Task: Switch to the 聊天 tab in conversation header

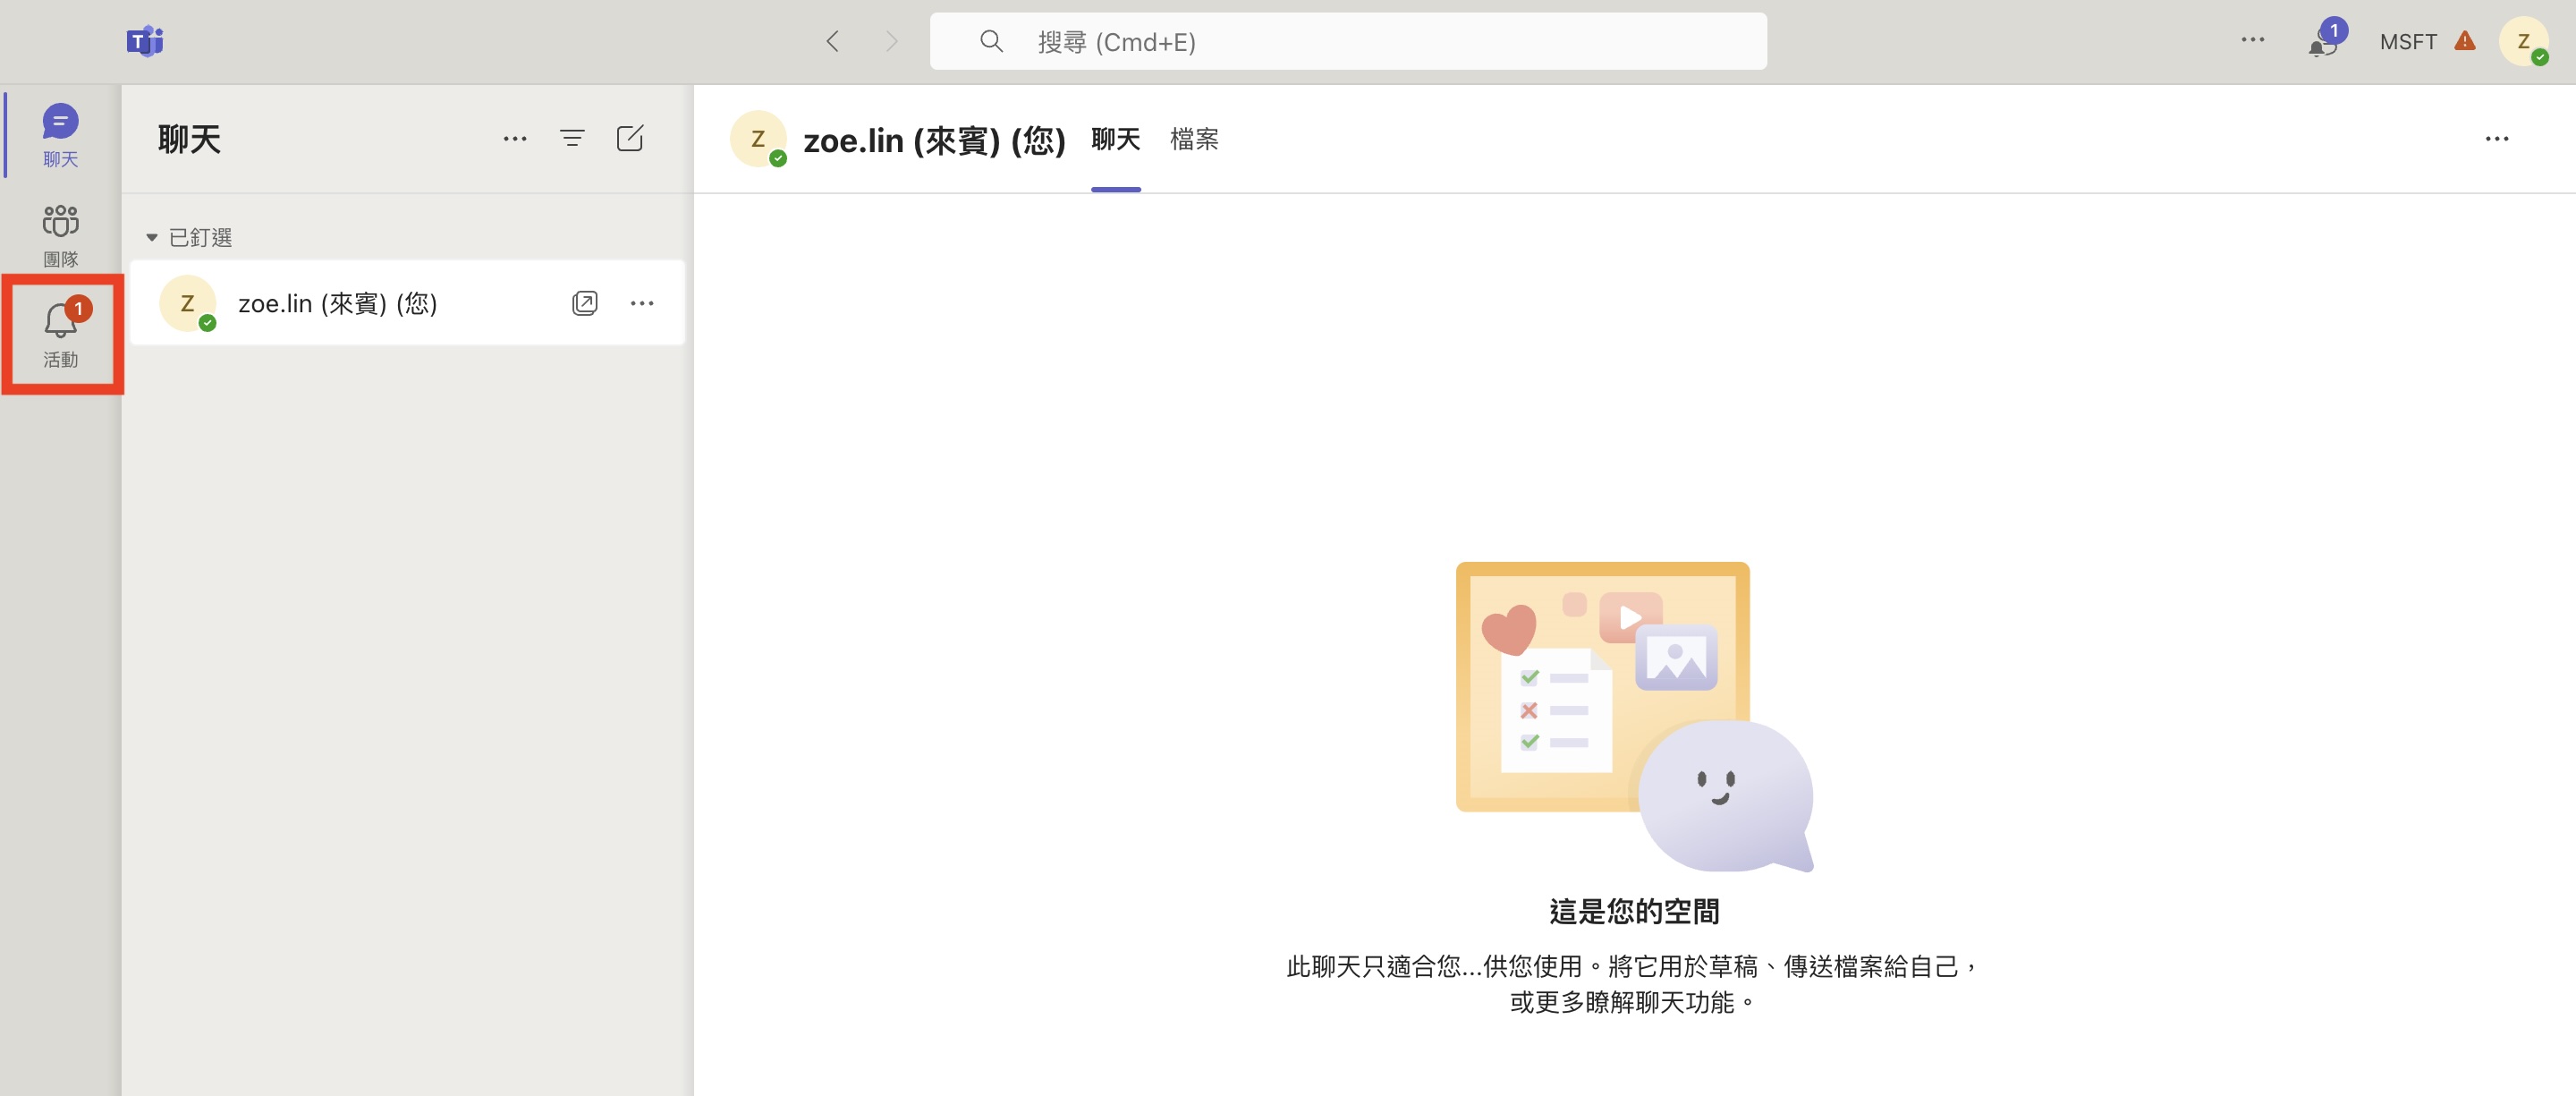Action: click(1115, 139)
